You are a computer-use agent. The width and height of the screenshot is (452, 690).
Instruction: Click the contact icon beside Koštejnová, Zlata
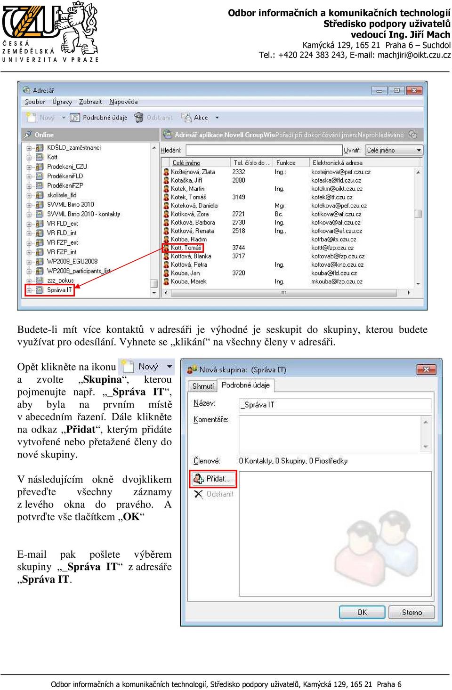[x=166, y=172]
